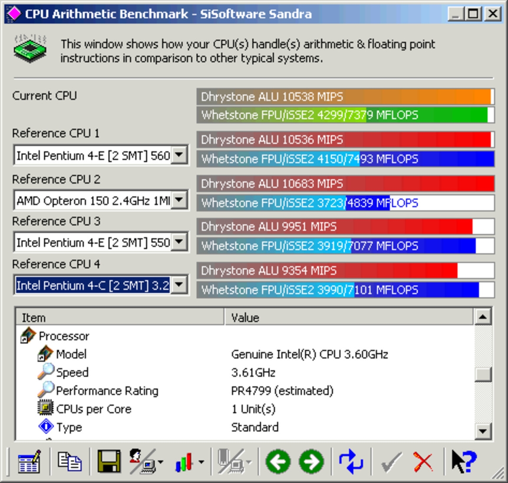Click Current CPU Whetstone 4299/7379 bar

click(x=345, y=115)
